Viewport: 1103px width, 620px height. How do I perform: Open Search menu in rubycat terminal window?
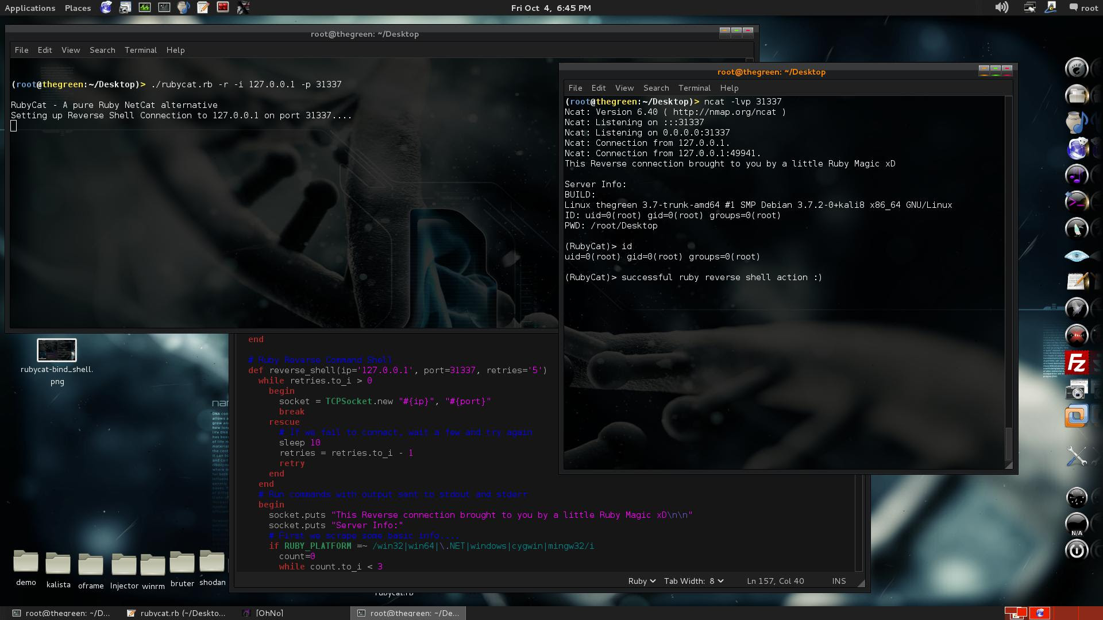coord(102,50)
